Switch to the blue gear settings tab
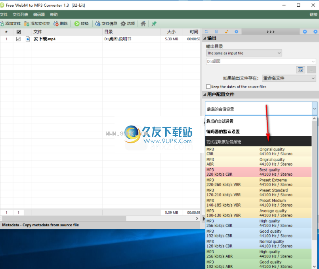This screenshot has height=269, width=319. [x=236, y=32]
